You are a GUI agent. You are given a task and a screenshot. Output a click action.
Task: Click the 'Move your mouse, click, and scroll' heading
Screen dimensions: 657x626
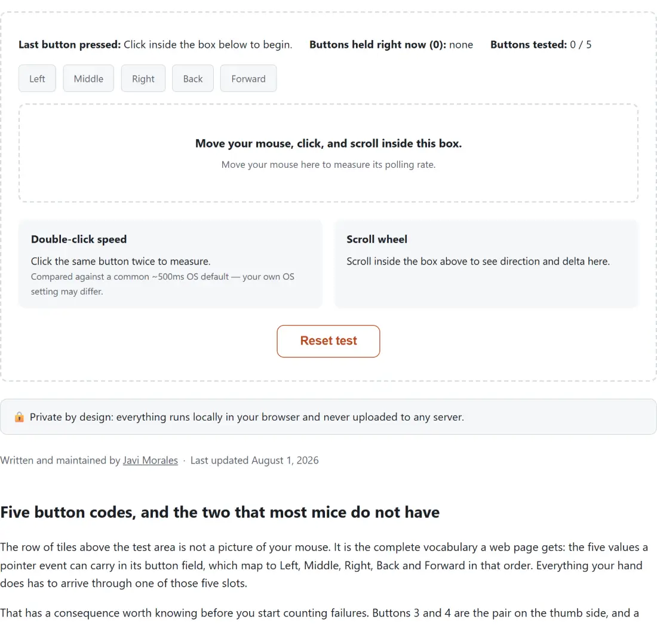328,143
